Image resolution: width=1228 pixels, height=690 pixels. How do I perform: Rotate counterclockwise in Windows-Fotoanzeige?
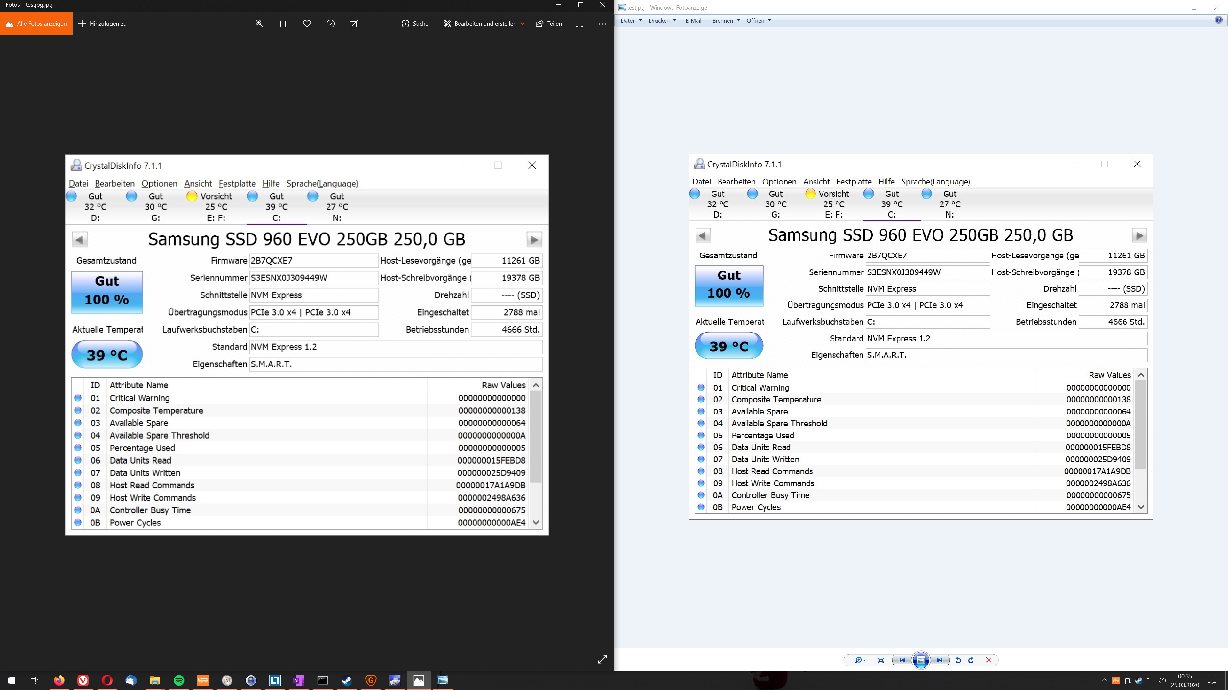pyautogui.click(x=958, y=660)
